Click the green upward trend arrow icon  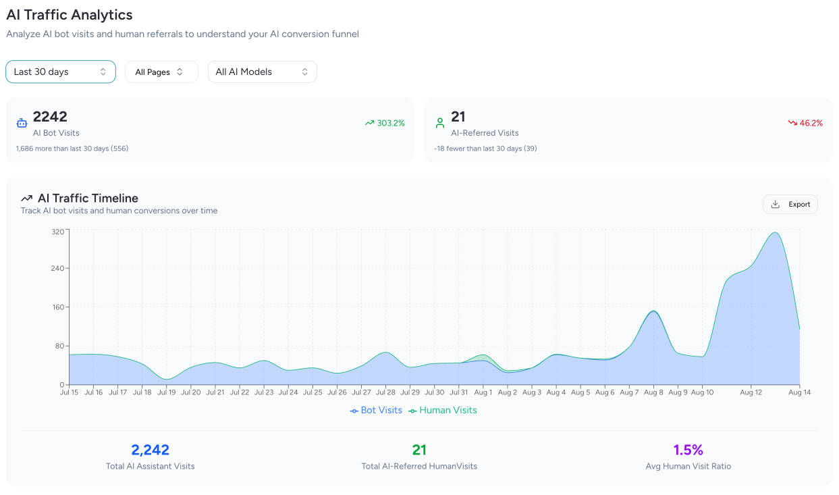[x=369, y=123]
